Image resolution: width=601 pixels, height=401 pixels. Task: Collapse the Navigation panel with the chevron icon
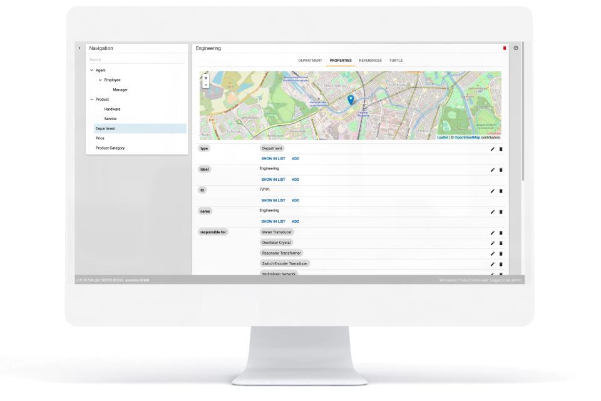[79, 48]
